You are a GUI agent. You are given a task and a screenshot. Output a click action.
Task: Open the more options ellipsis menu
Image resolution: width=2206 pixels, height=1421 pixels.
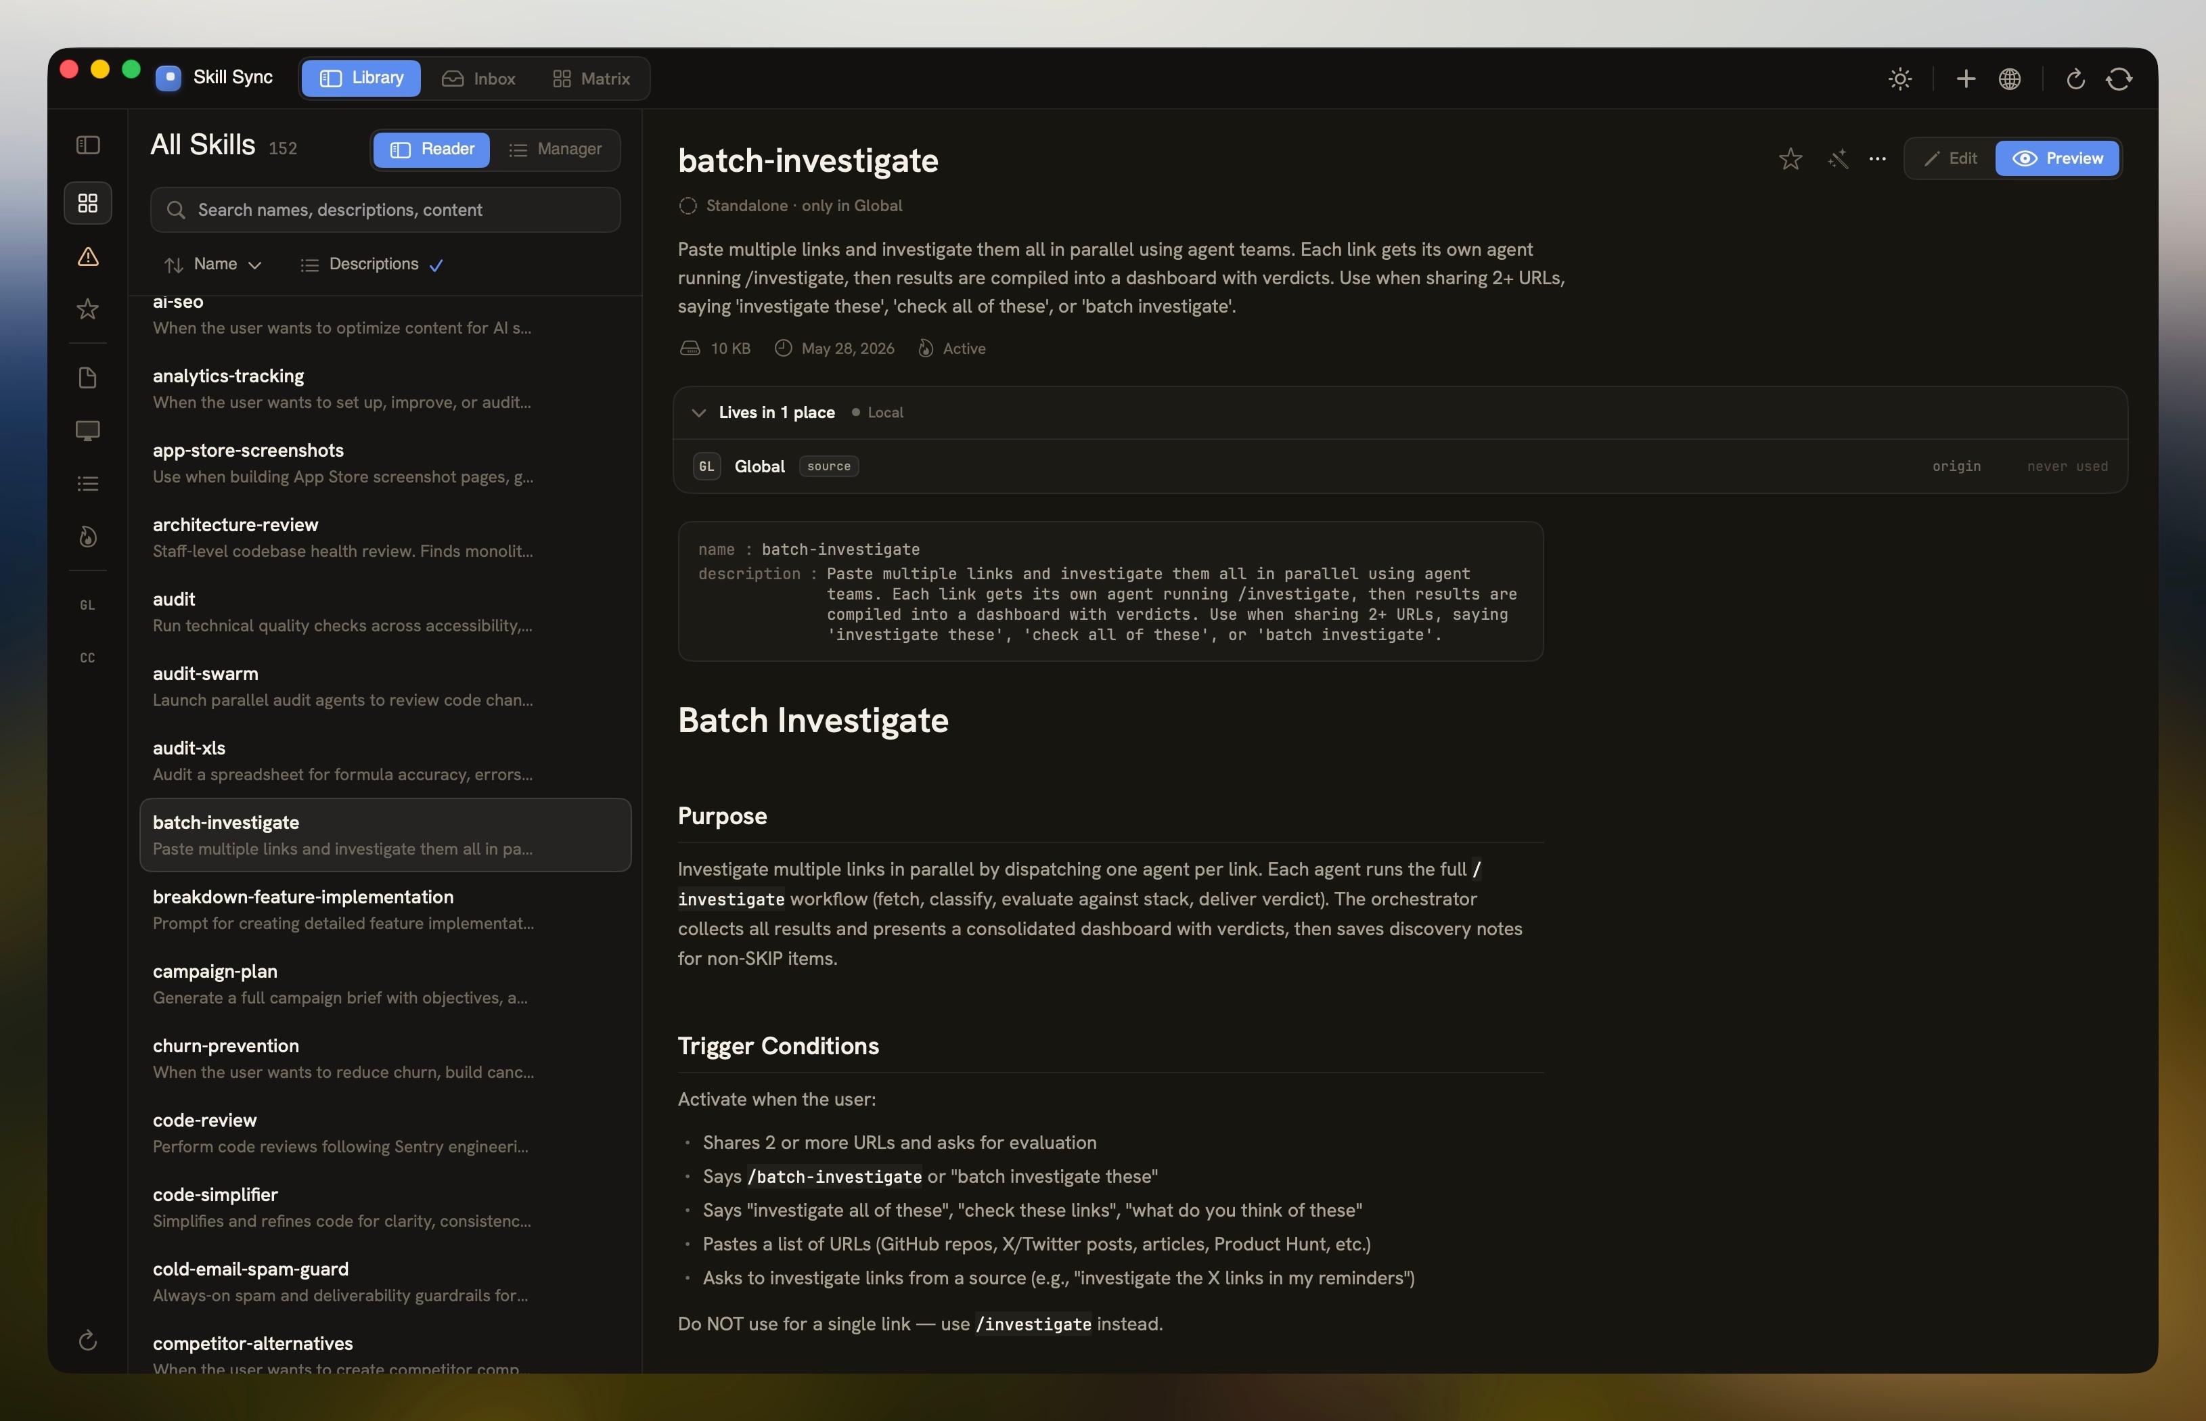click(x=1878, y=159)
